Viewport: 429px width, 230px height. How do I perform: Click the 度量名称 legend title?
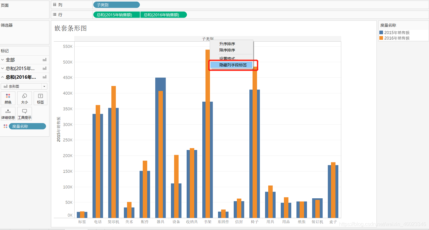click(x=388, y=25)
